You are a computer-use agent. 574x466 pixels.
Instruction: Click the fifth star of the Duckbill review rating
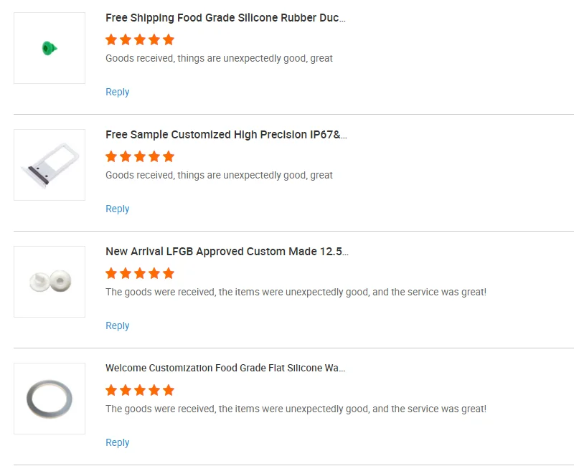tap(169, 39)
